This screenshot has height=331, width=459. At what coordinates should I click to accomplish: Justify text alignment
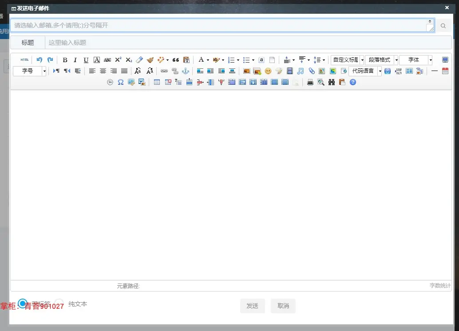[124, 71]
